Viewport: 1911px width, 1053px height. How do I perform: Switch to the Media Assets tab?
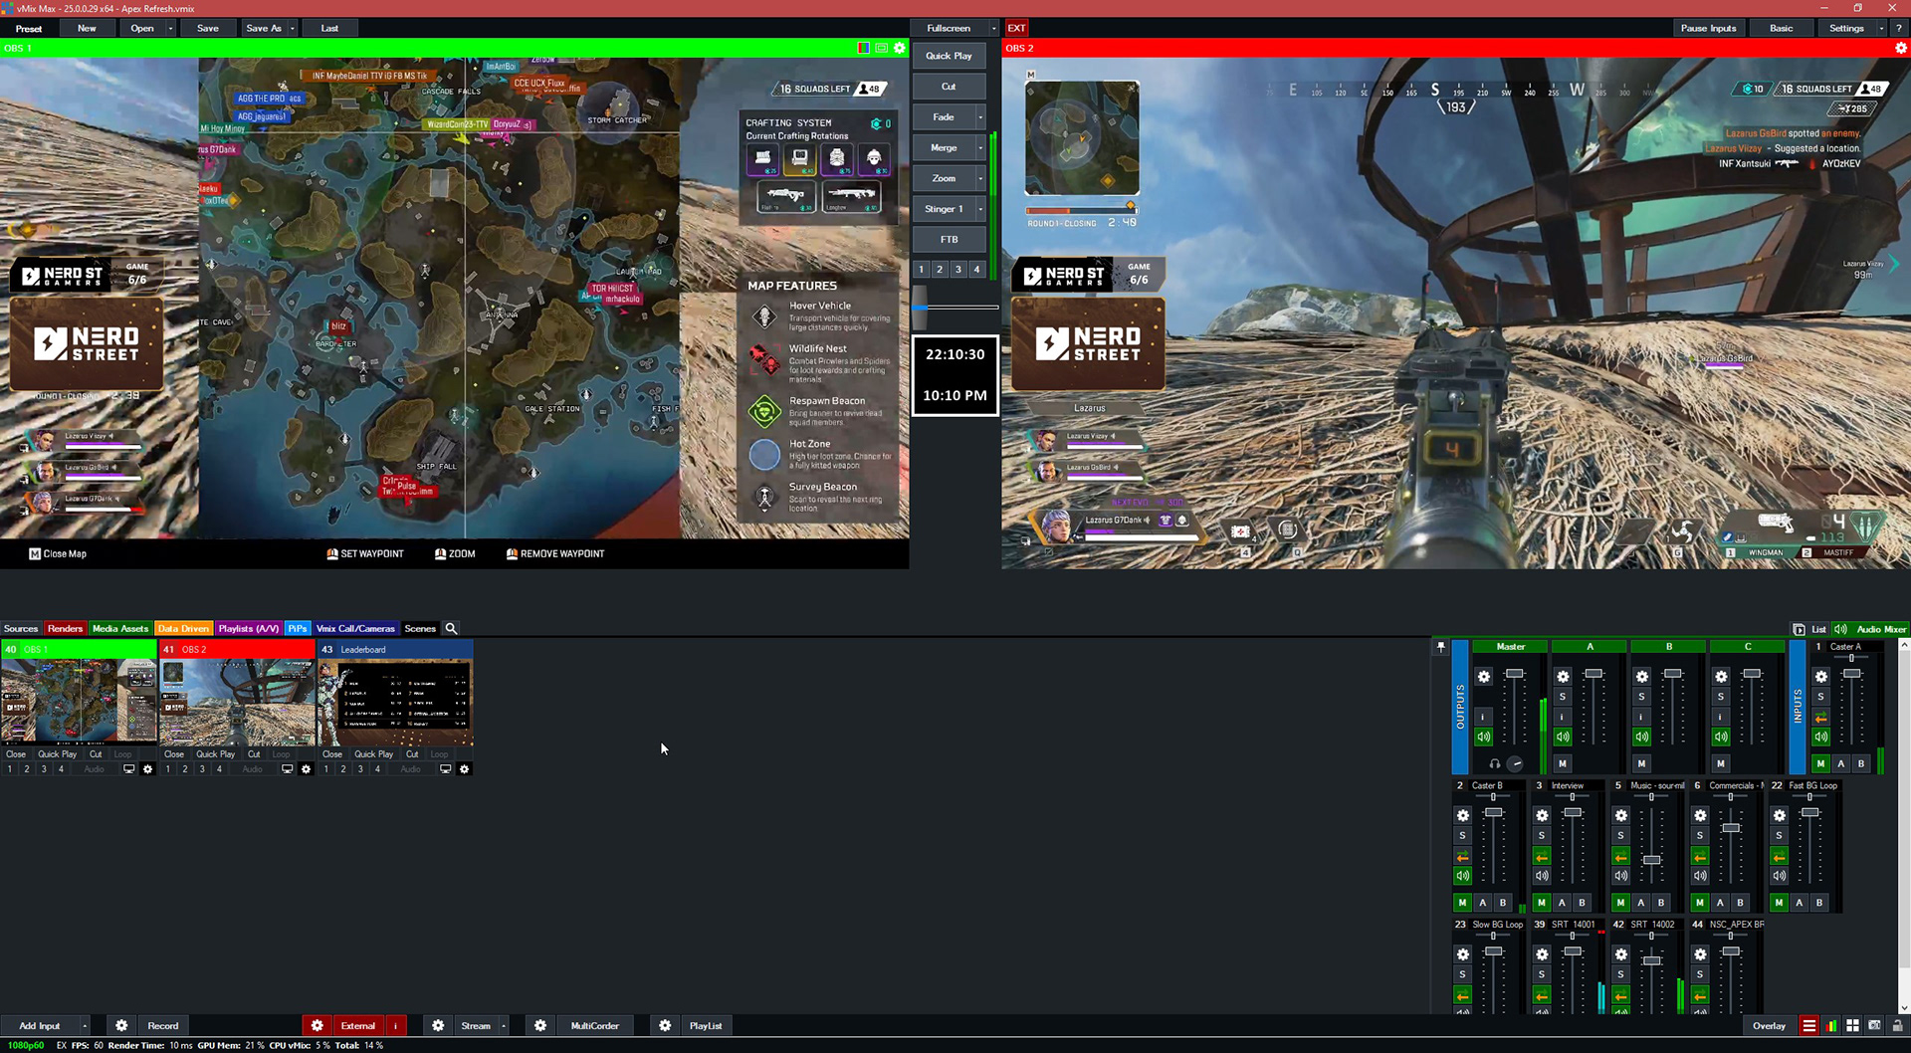120,628
